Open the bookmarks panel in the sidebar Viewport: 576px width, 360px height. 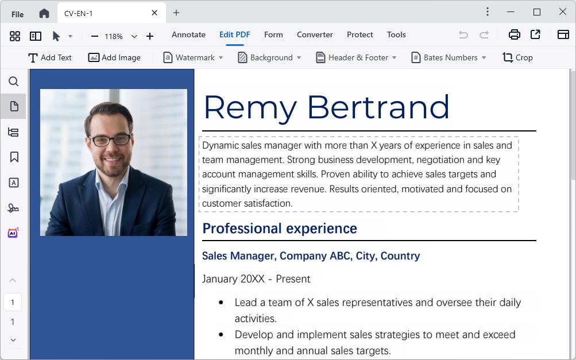(14, 157)
